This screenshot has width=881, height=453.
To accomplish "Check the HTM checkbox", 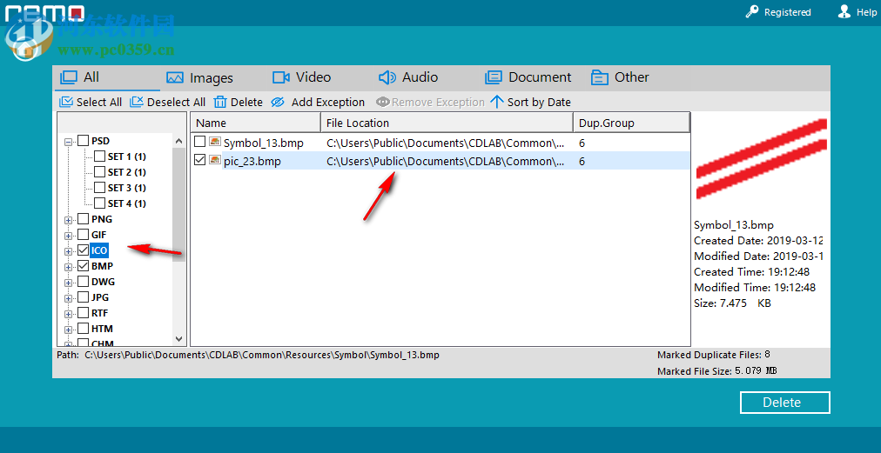I will 83,329.
